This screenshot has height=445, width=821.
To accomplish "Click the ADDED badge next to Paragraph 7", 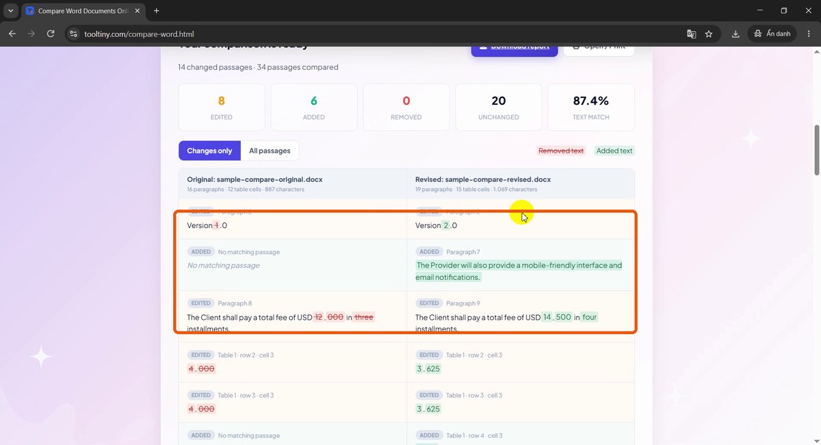I will [429, 252].
